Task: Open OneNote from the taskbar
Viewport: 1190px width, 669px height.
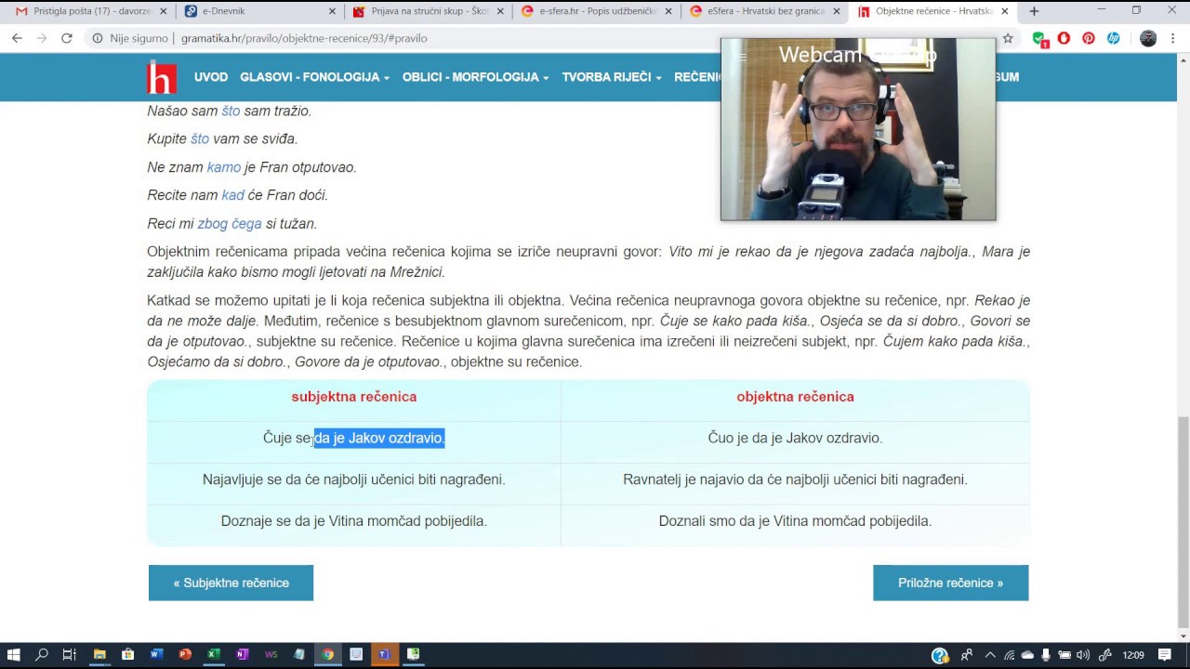Action: point(242,654)
